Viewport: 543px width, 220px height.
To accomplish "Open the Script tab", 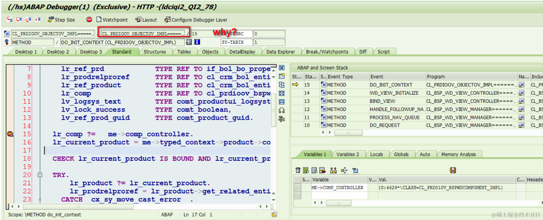I will coord(383,52).
